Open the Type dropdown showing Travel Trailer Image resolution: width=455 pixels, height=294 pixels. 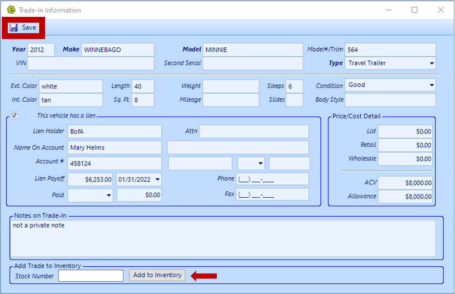tap(431, 63)
